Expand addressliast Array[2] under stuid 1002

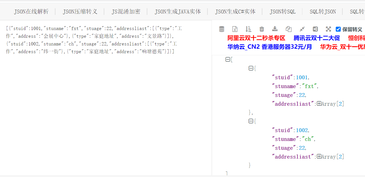pyautogui.click(x=319, y=156)
